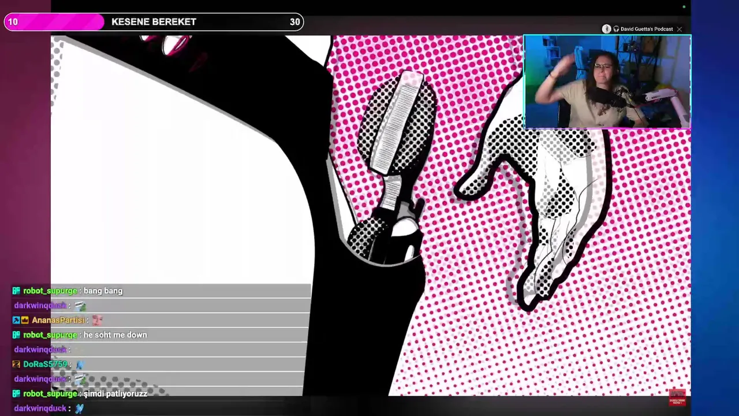
Task: Dismiss the David Guetta's Podcast label
Action: [680, 29]
